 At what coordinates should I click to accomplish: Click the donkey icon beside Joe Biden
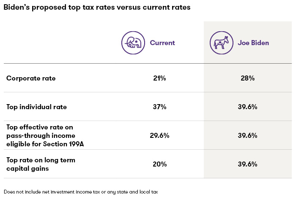click(x=221, y=43)
